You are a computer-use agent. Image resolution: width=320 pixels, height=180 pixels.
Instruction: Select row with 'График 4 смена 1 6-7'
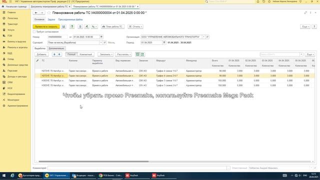tap(174, 71)
